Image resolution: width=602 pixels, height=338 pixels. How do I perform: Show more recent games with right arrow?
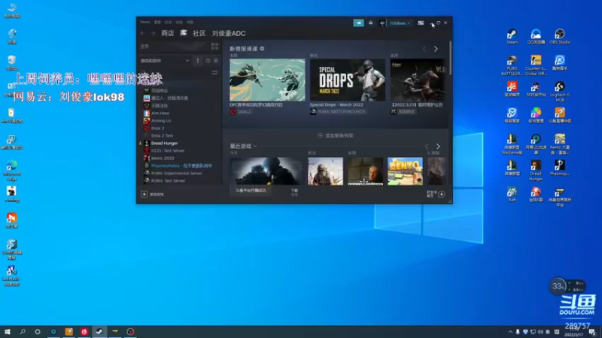[x=438, y=146]
